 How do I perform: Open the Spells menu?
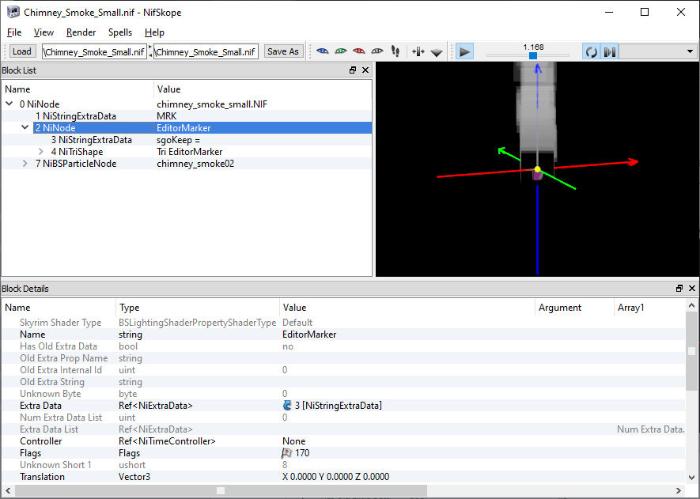point(120,32)
